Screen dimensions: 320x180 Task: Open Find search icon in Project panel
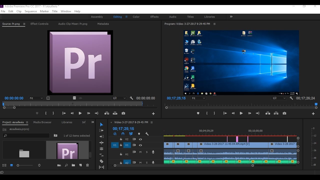click(66, 165)
